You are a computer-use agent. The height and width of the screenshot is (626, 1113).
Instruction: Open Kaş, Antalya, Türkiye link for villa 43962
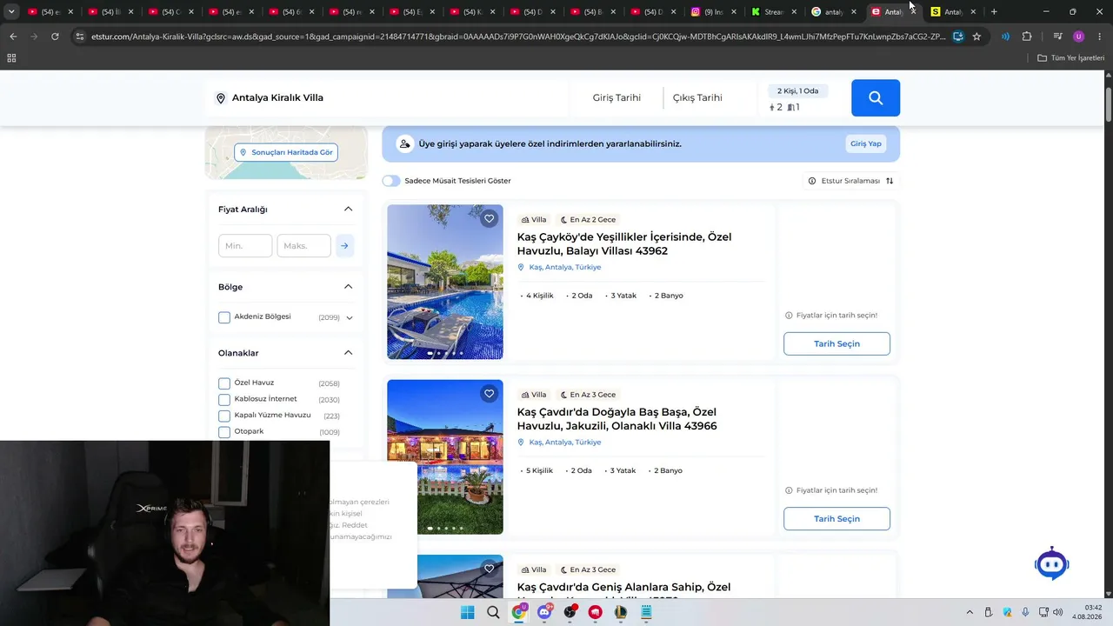click(565, 267)
